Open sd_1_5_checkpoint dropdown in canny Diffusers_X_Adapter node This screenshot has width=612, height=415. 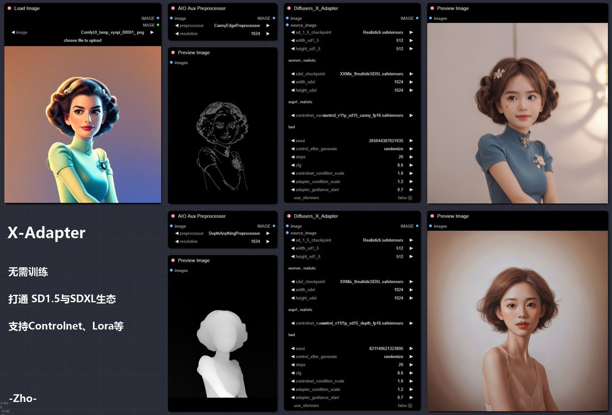pyautogui.click(x=352, y=32)
